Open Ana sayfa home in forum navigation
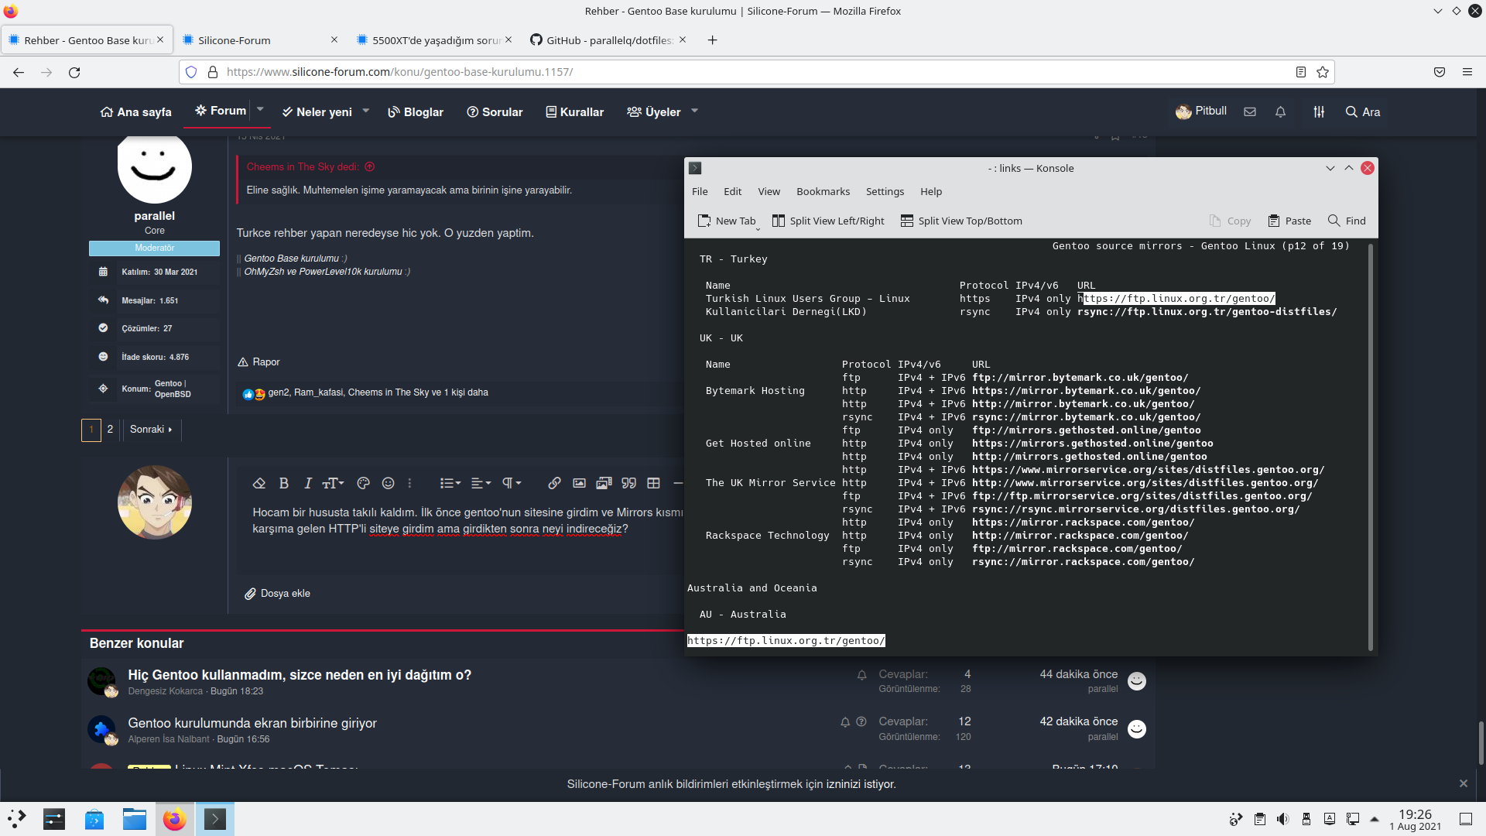 pos(135,112)
